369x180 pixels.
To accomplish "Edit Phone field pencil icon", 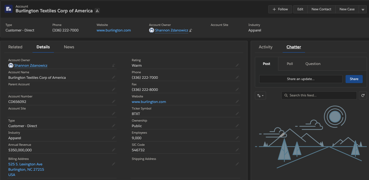I will pyautogui.click(x=237, y=77).
